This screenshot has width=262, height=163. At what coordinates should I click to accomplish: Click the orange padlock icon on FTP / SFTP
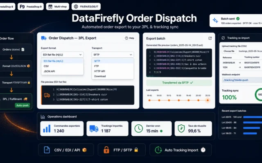[x=106, y=150]
